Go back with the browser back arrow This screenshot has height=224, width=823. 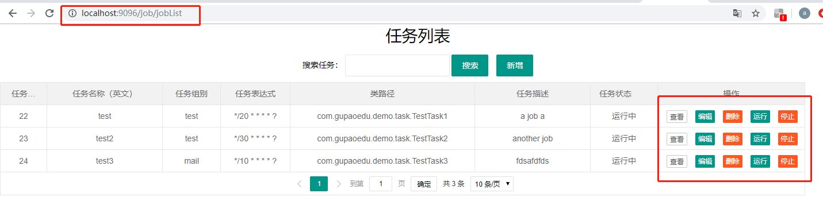[x=13, y=13]
